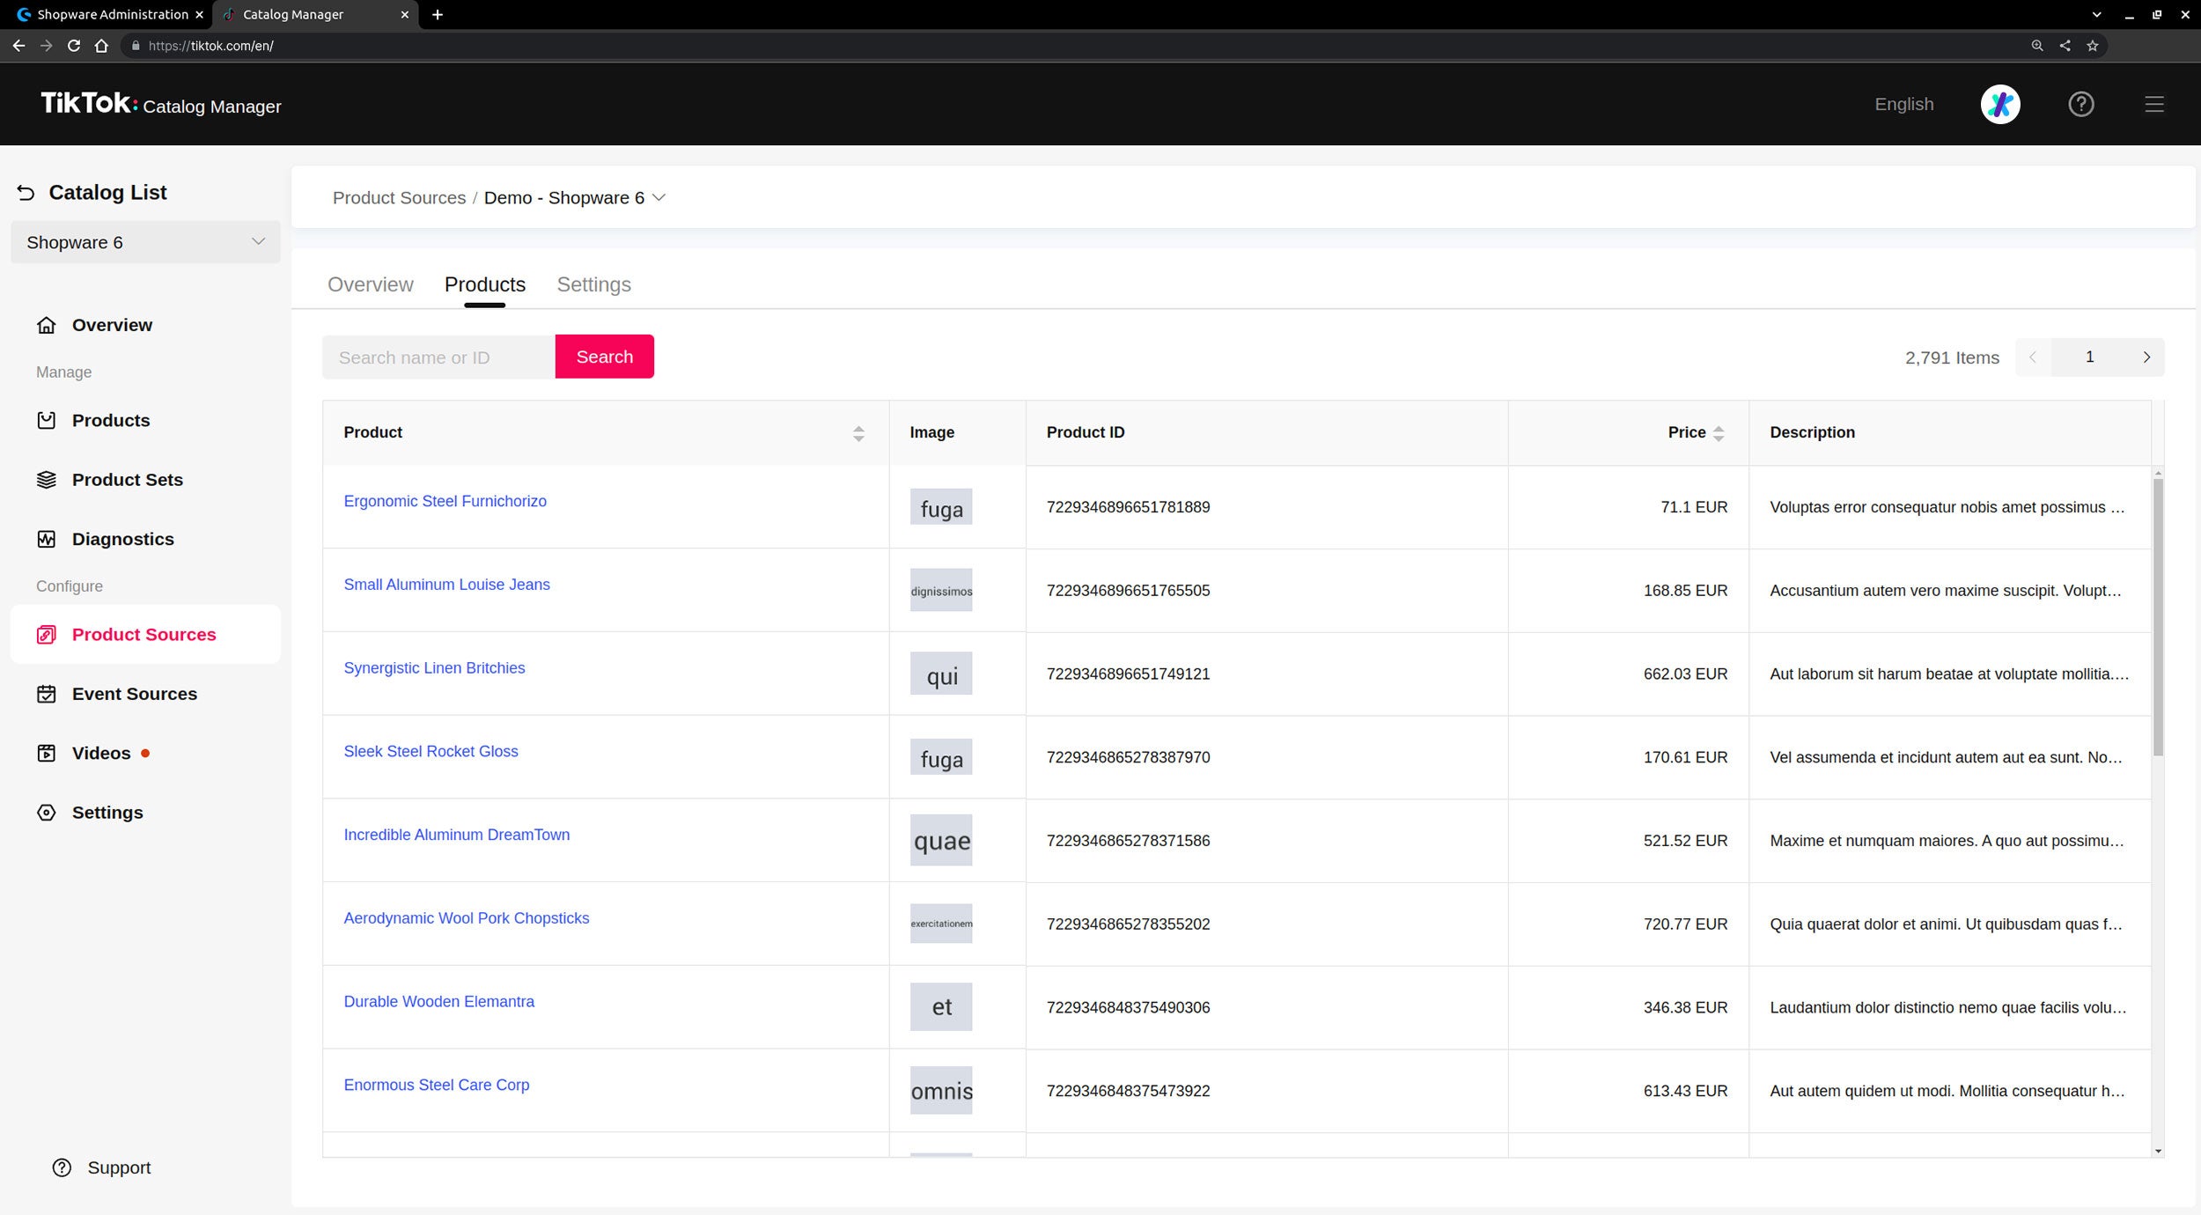Sort table by Price
This screenshot has height=1215, width=2201.
click(1719, 433)
